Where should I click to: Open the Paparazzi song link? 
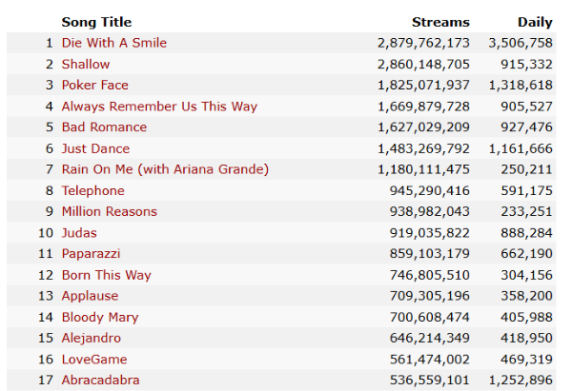pos(92,254)
